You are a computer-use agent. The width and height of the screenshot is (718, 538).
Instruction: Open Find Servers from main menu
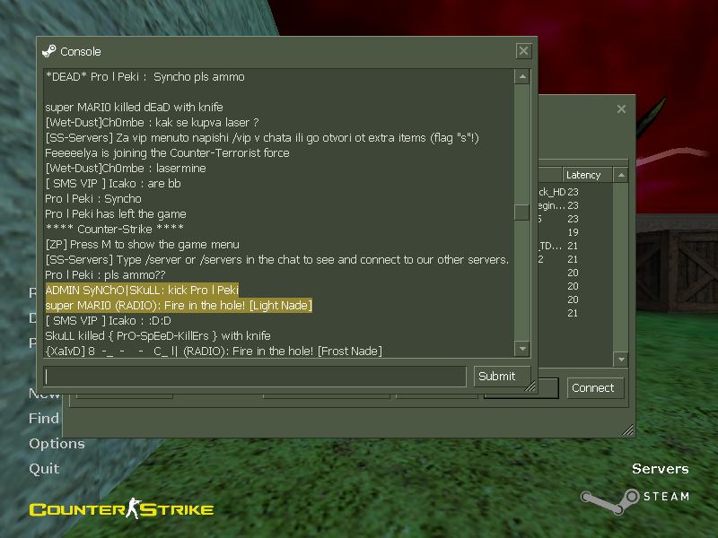[x=44, y=418]
